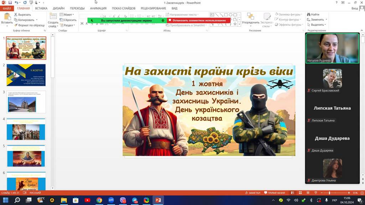Open Zoom app from taskbar

(x=111, y=200)
